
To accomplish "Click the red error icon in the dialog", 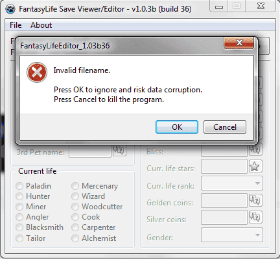I will [37, 72].
